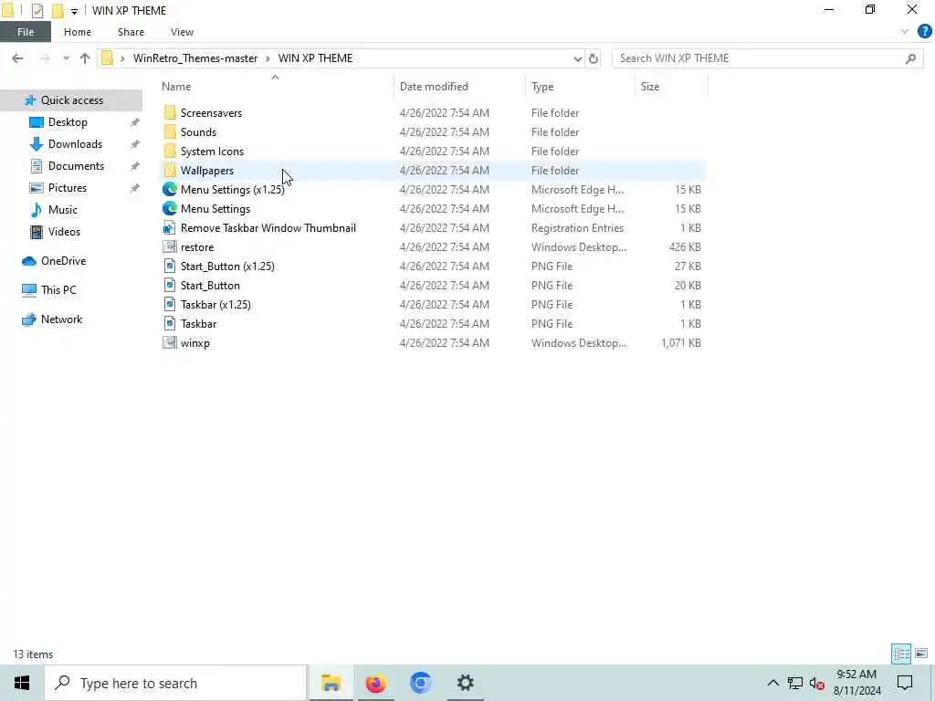
Task: Click the Search WIN XP THEME box
Action: (x=767, y=58)
